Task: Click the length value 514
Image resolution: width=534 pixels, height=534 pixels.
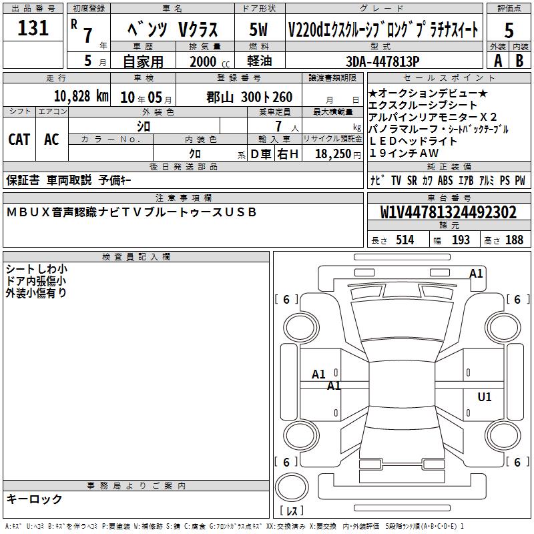Action: point(405,240)
